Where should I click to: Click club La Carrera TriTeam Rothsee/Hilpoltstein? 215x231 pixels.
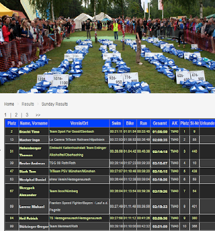pyautogui.click(x=77, y=140)
